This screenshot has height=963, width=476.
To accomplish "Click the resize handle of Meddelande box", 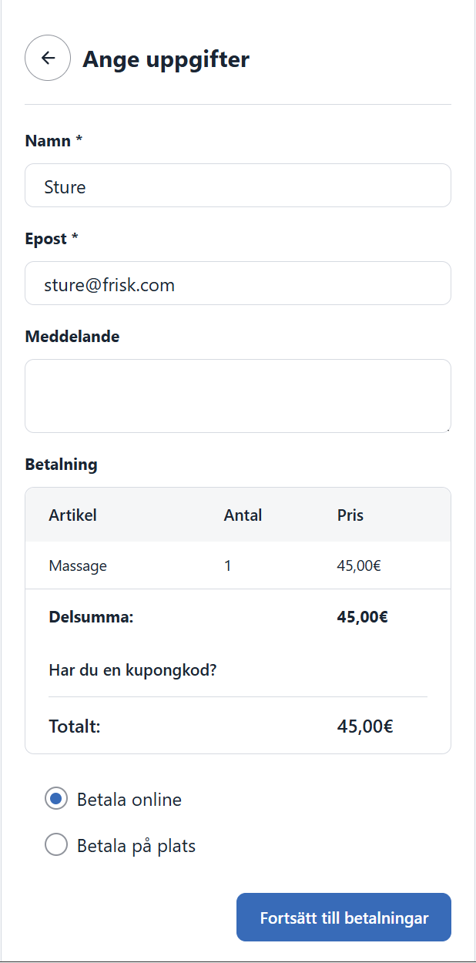I will (446, 428).
